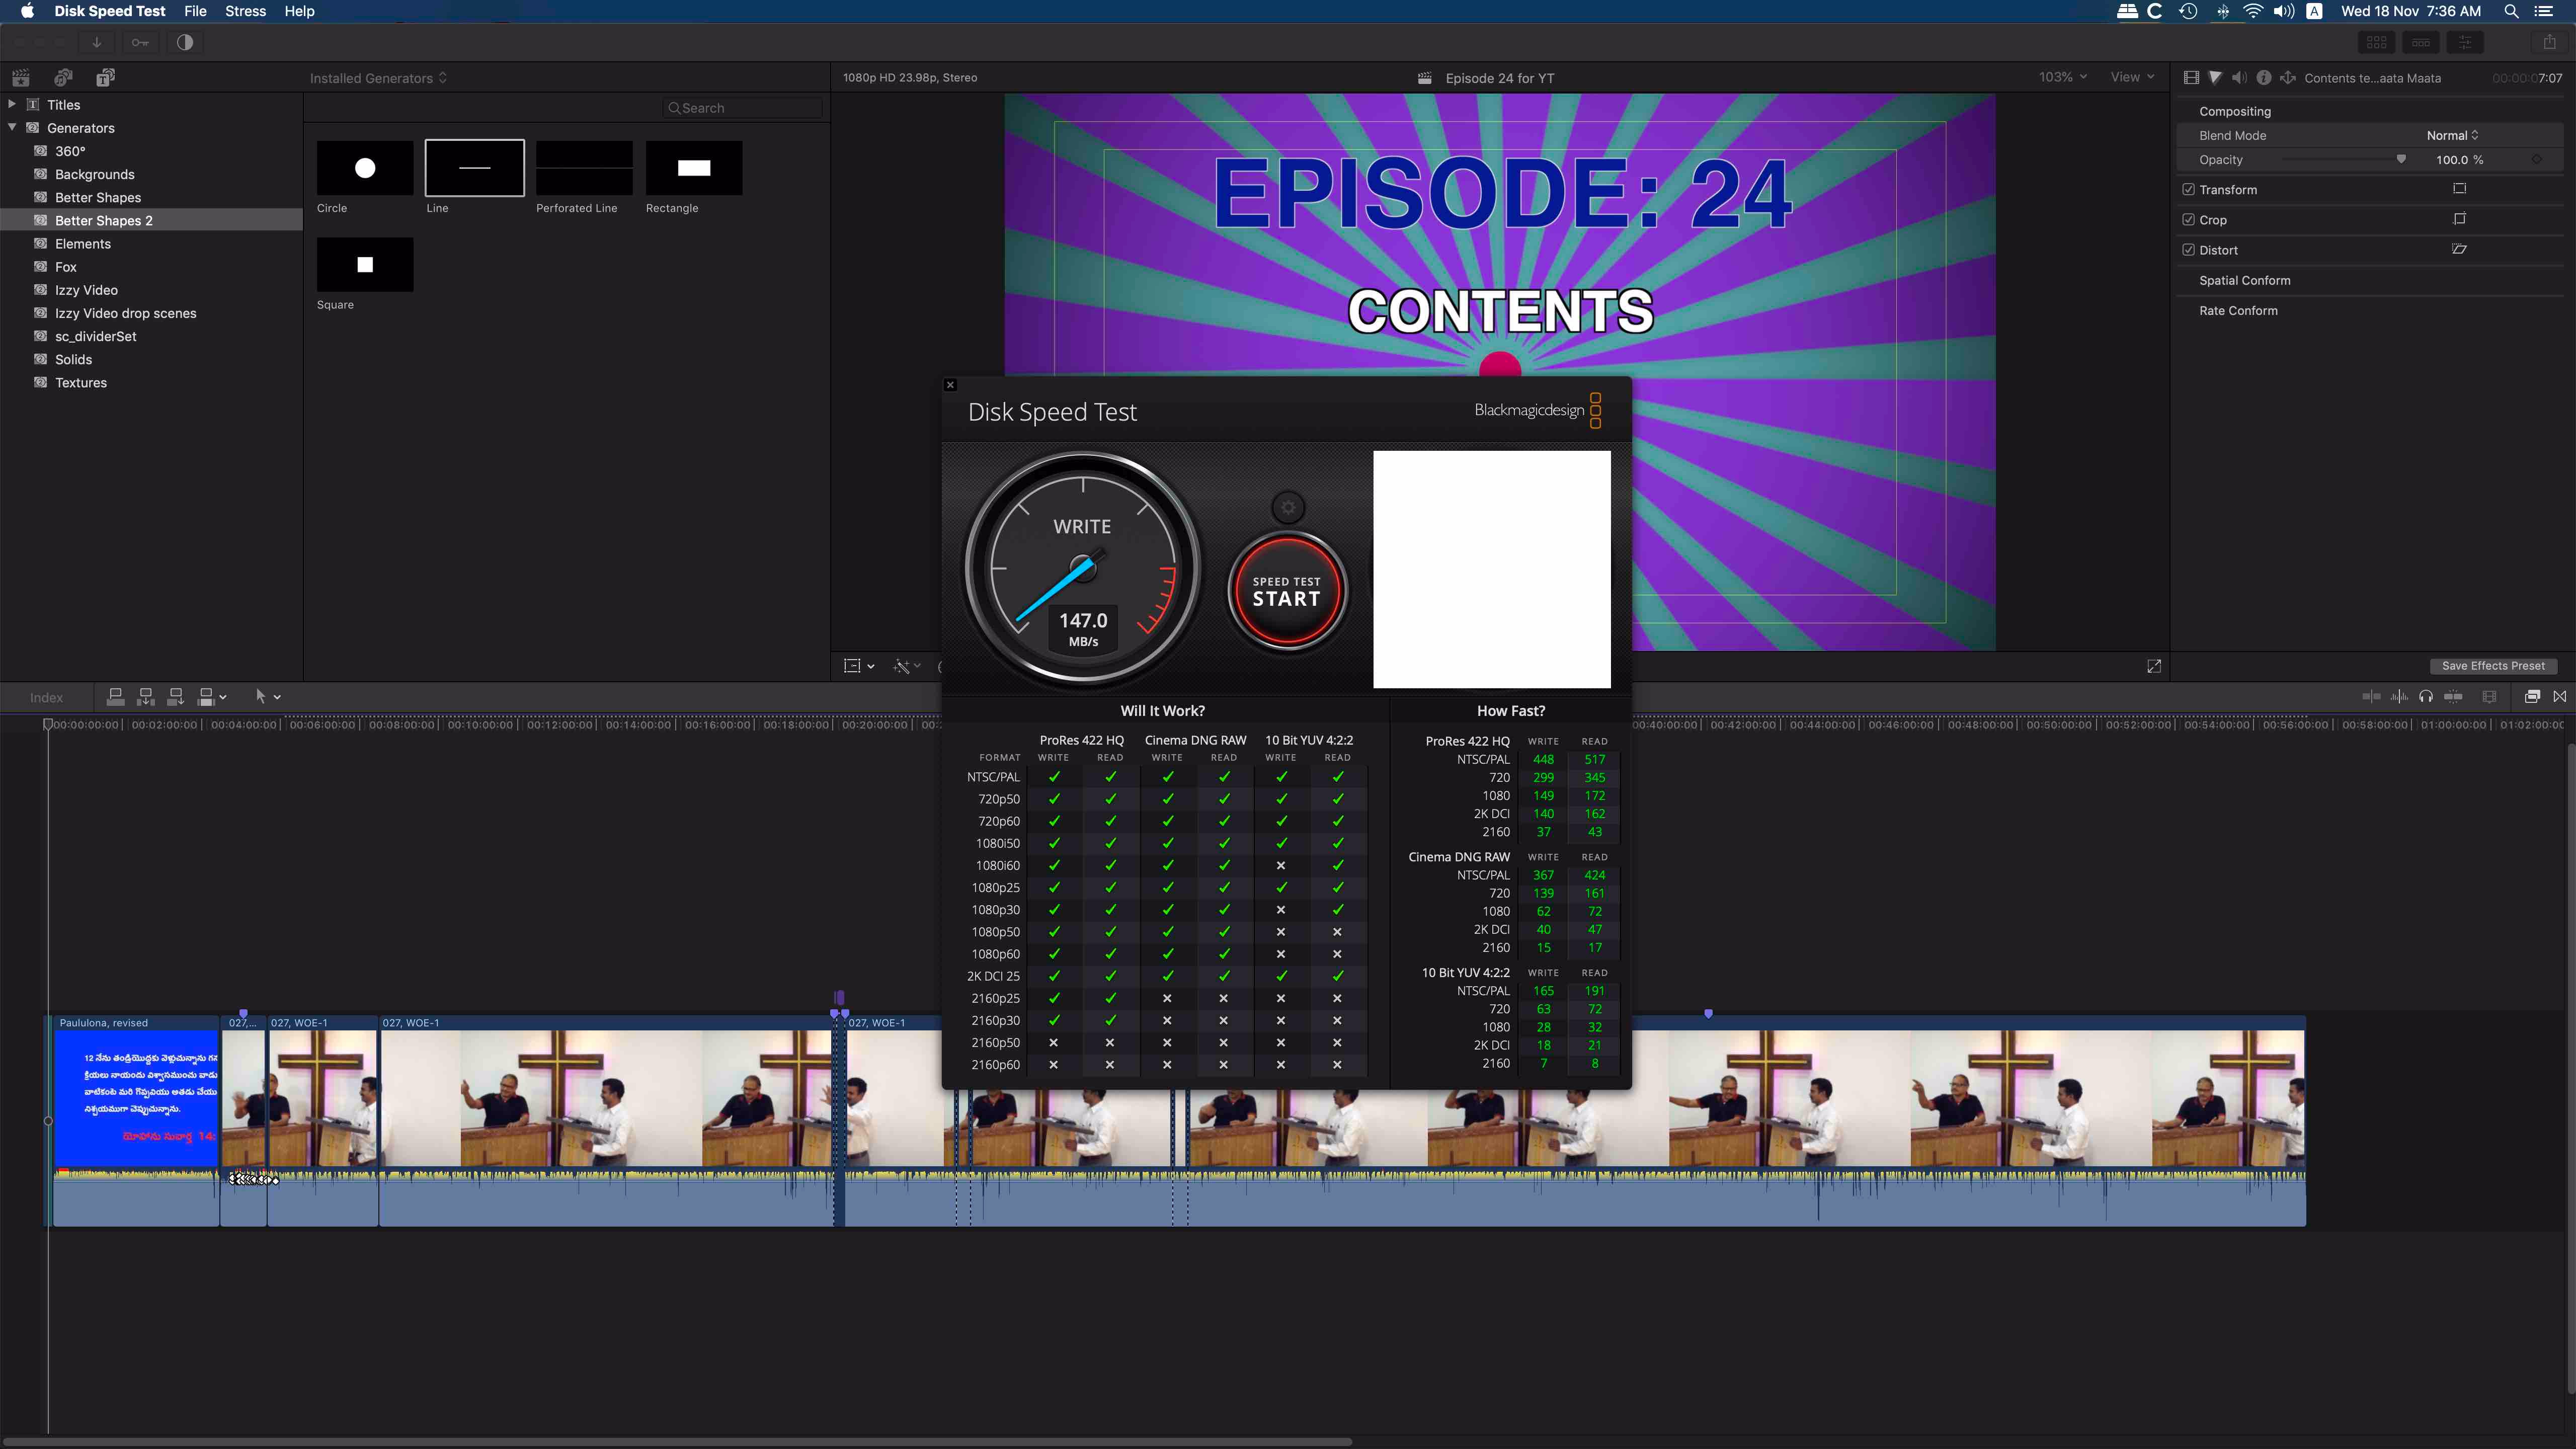This screenshot has width=2576, height=1449.
Task: Toggle the Transform checkbox
Action: (2188, 189)
